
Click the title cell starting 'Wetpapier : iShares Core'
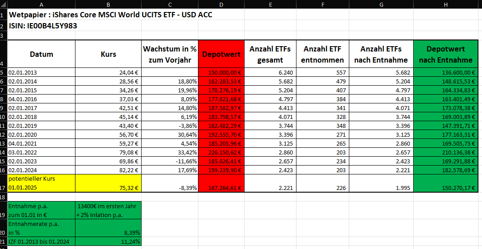[111, 15]
